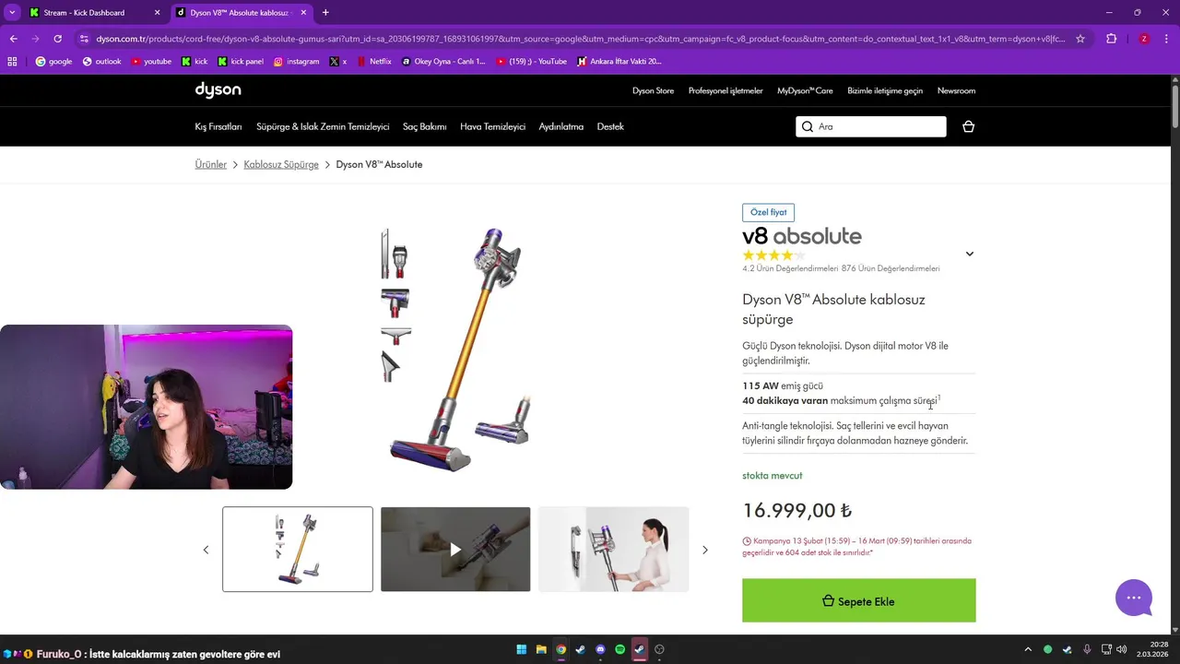The image size is (1180, 664).
Task: Open MyDyson Care link
Action: click(x=805, y=90)
